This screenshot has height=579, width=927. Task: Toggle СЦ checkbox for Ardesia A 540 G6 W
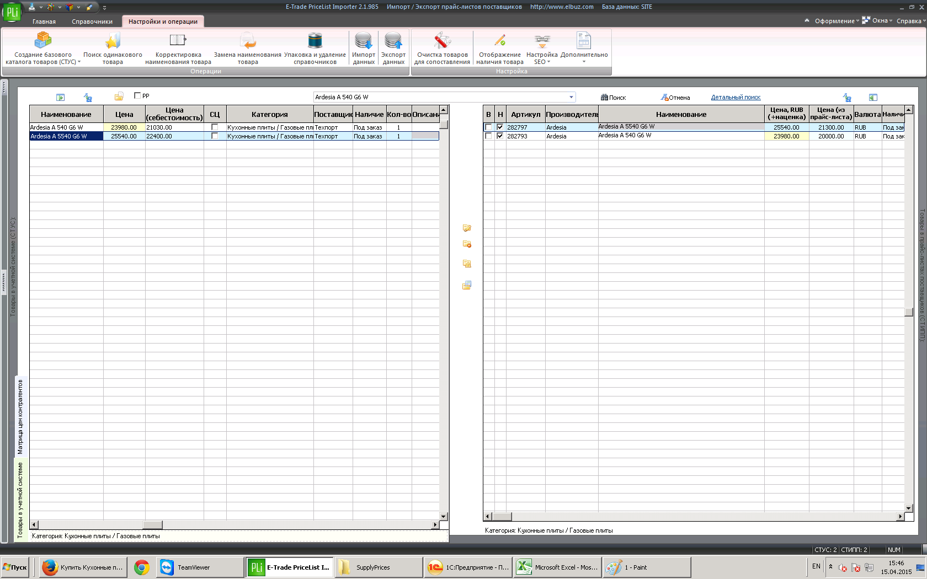tap(215, 127)
